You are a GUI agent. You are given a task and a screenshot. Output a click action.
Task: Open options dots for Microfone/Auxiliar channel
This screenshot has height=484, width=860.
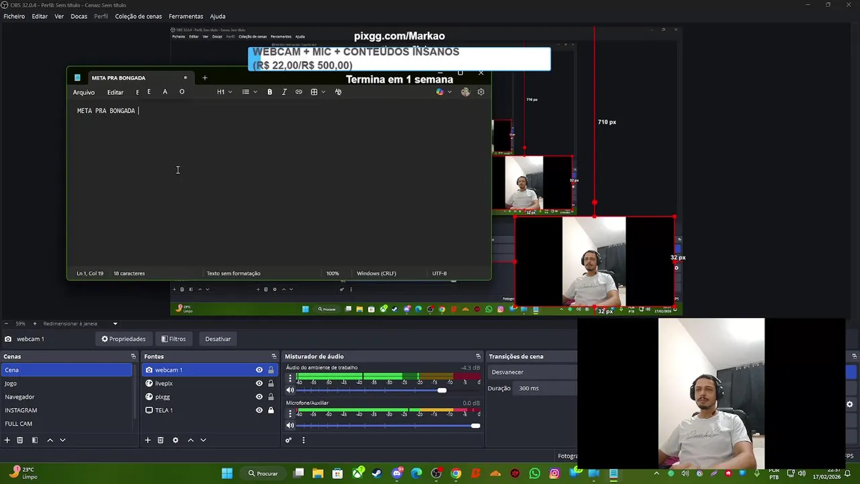coord(290,413)
